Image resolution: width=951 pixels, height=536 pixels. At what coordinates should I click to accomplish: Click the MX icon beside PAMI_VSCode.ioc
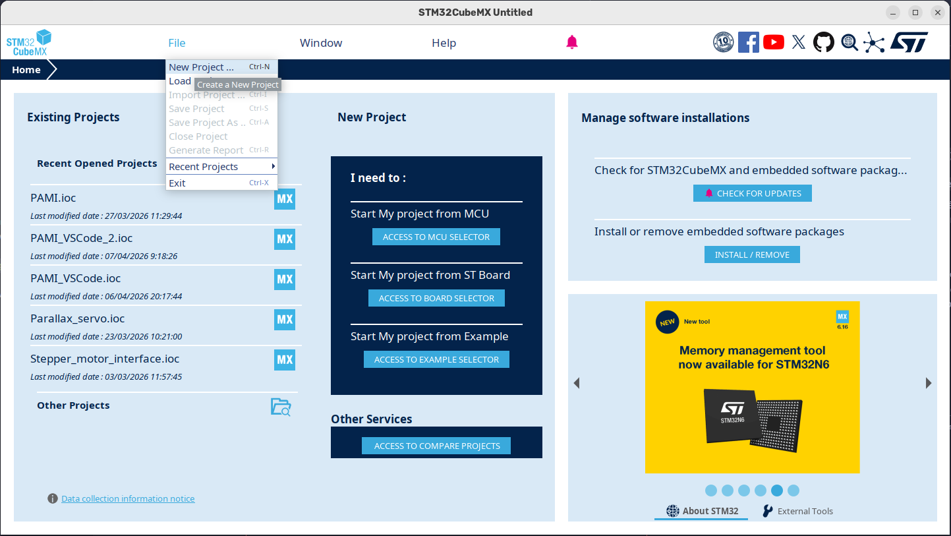click(x=285, y=280)
